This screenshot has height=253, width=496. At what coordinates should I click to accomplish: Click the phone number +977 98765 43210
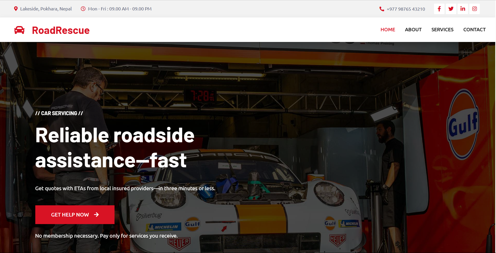406,9
